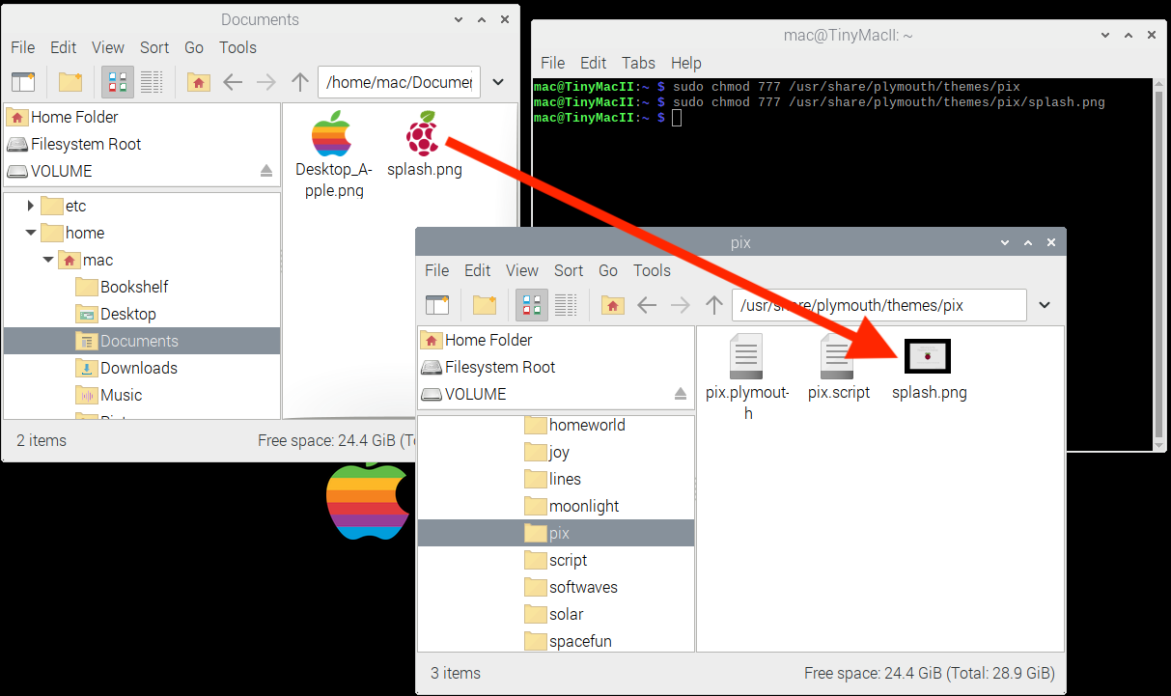Select moonlight folder in pix tree
This screenshot has width=1171, height=696.
pyautogui.click(x=572, y=506)
